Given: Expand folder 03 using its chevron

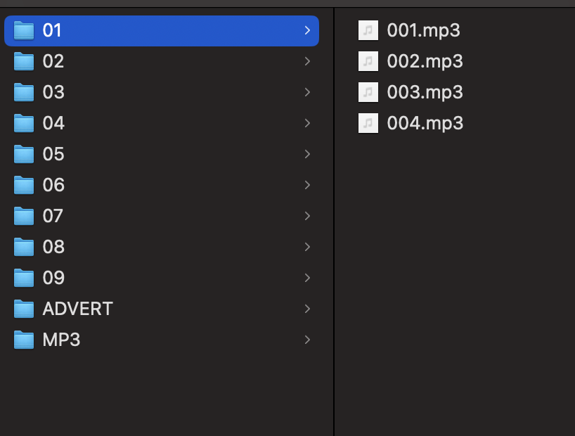Looking at the screenshot, I should (x=307, y=92).
